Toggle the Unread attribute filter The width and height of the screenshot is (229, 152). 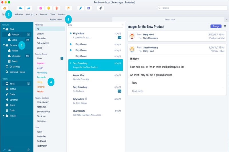pyautogui.click(x=40, y=34)
